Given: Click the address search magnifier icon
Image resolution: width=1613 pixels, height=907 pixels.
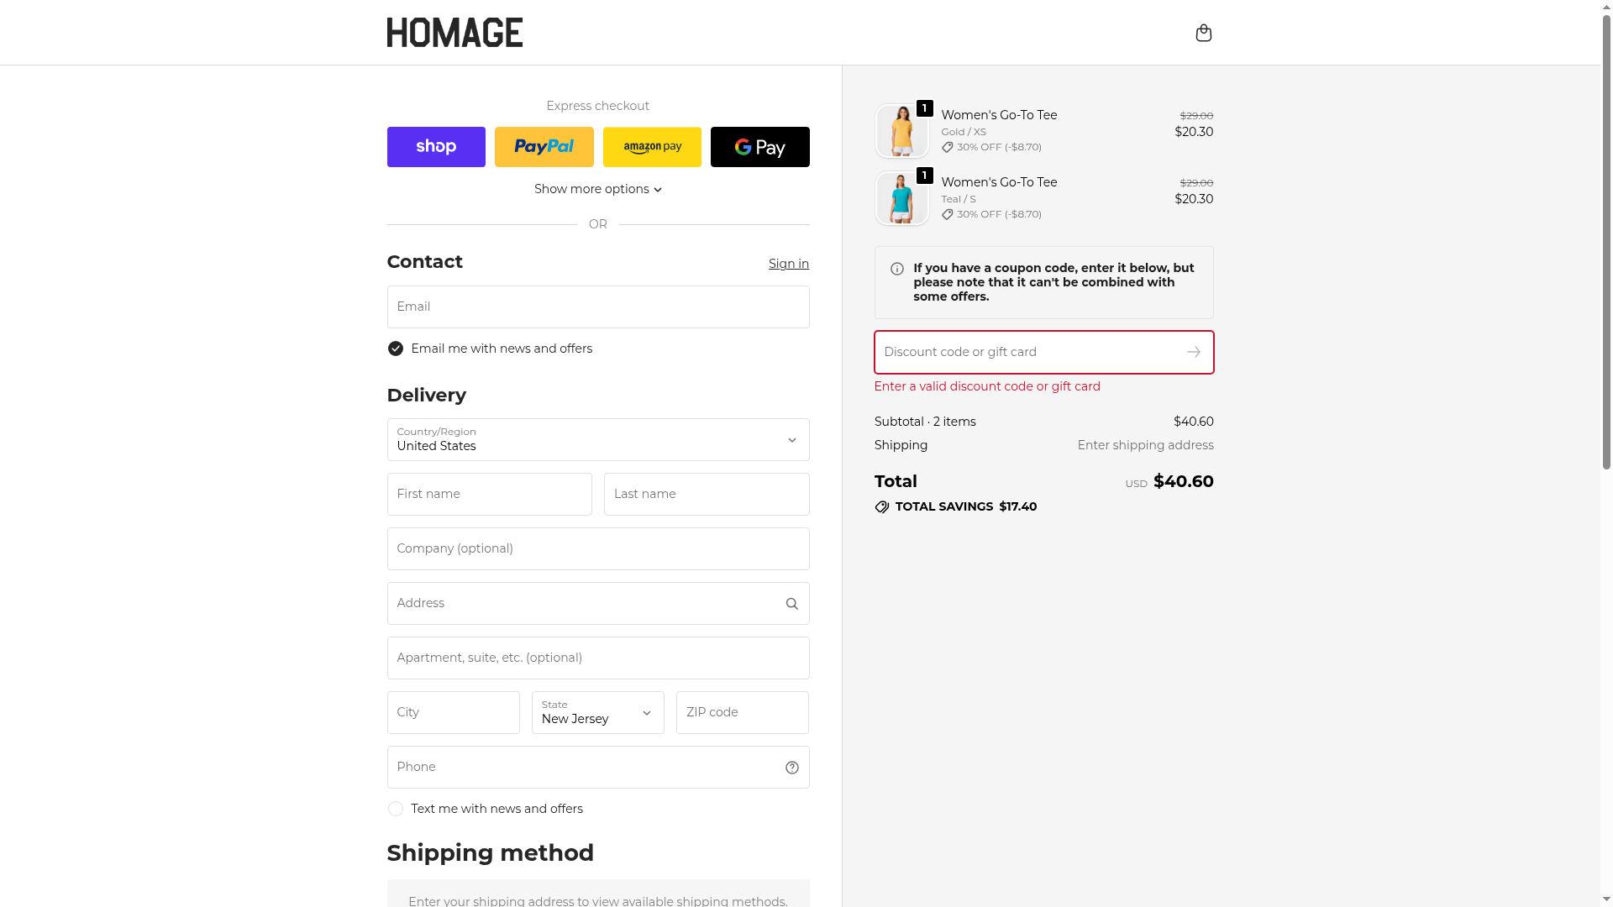Looking at the screenshot, I should 791,604.
